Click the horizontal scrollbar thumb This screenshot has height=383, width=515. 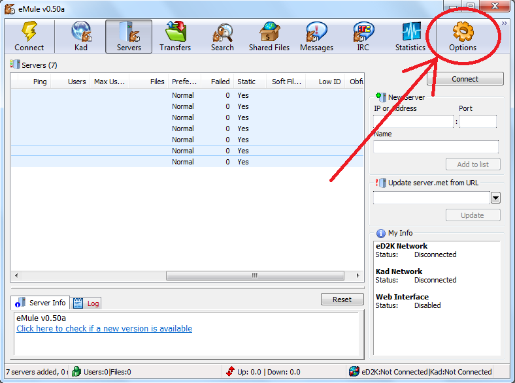pyautogui.click(x=255, y=275)
